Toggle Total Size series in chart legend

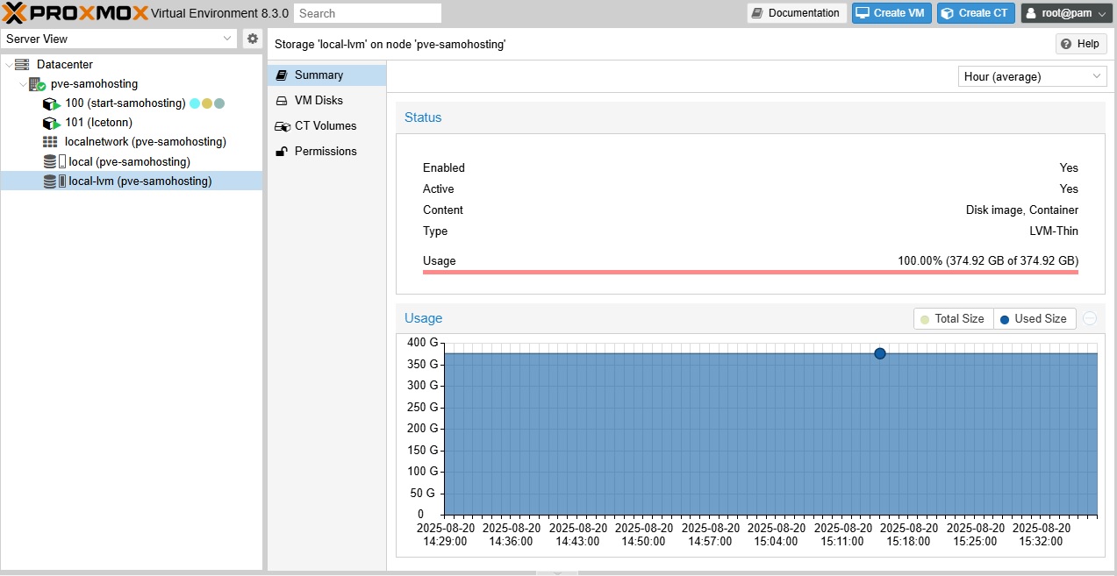click(953, 319)
